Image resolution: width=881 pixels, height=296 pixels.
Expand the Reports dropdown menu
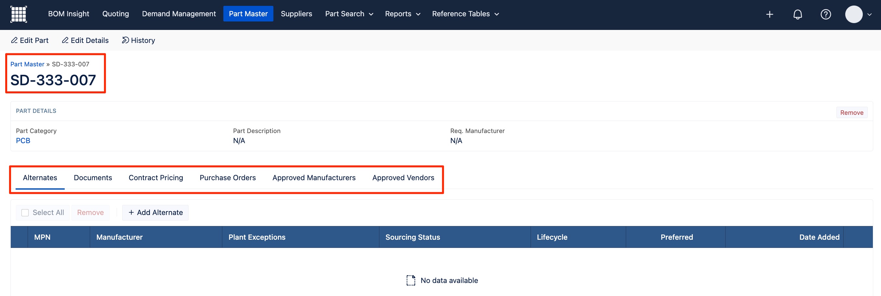tap(402, 14)
